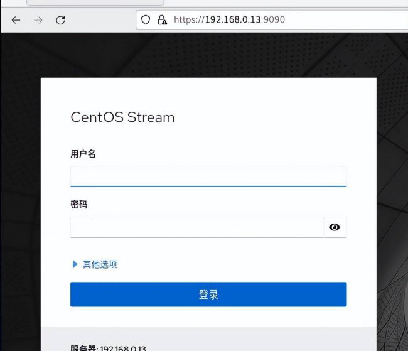
Task: Click the blue 登录 login button
Action: pos(208,294)
